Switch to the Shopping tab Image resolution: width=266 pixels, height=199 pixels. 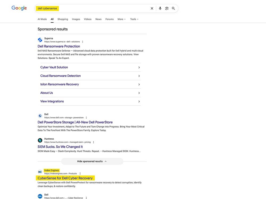click(x=63, y=19)
